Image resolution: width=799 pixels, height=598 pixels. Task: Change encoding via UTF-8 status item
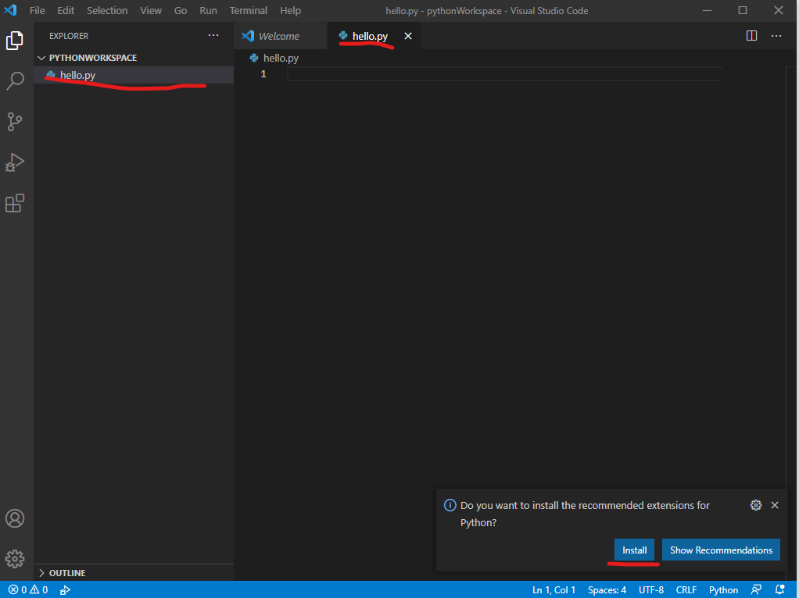651,590
